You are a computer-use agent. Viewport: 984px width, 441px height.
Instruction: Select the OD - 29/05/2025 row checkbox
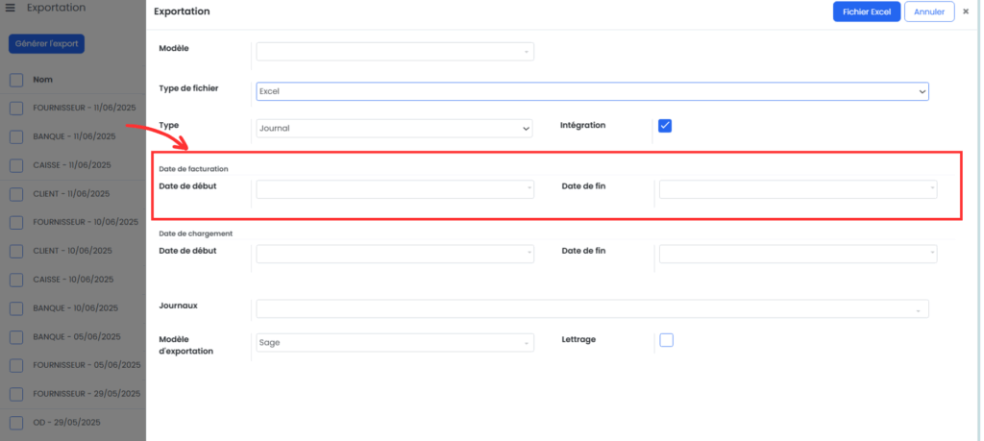pos(16,423)
